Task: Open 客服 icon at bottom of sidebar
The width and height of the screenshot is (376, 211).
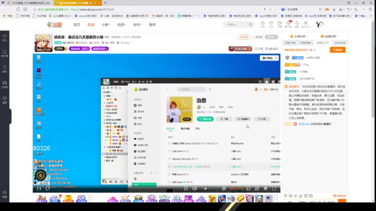Action: pos(5,194)
